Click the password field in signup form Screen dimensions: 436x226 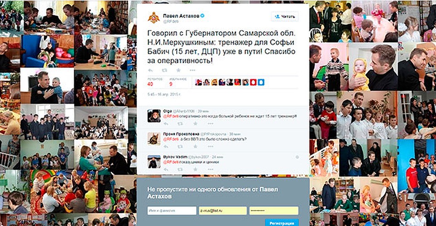(x=274, y=211)
